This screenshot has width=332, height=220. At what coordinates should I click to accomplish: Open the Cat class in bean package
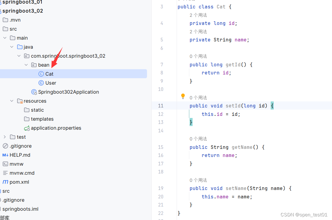point(49,74)
